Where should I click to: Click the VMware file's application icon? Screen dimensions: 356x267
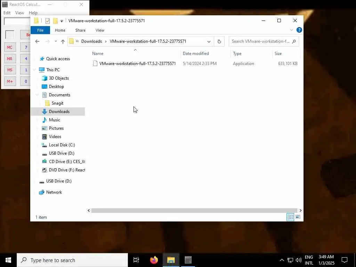pos(95,64)
